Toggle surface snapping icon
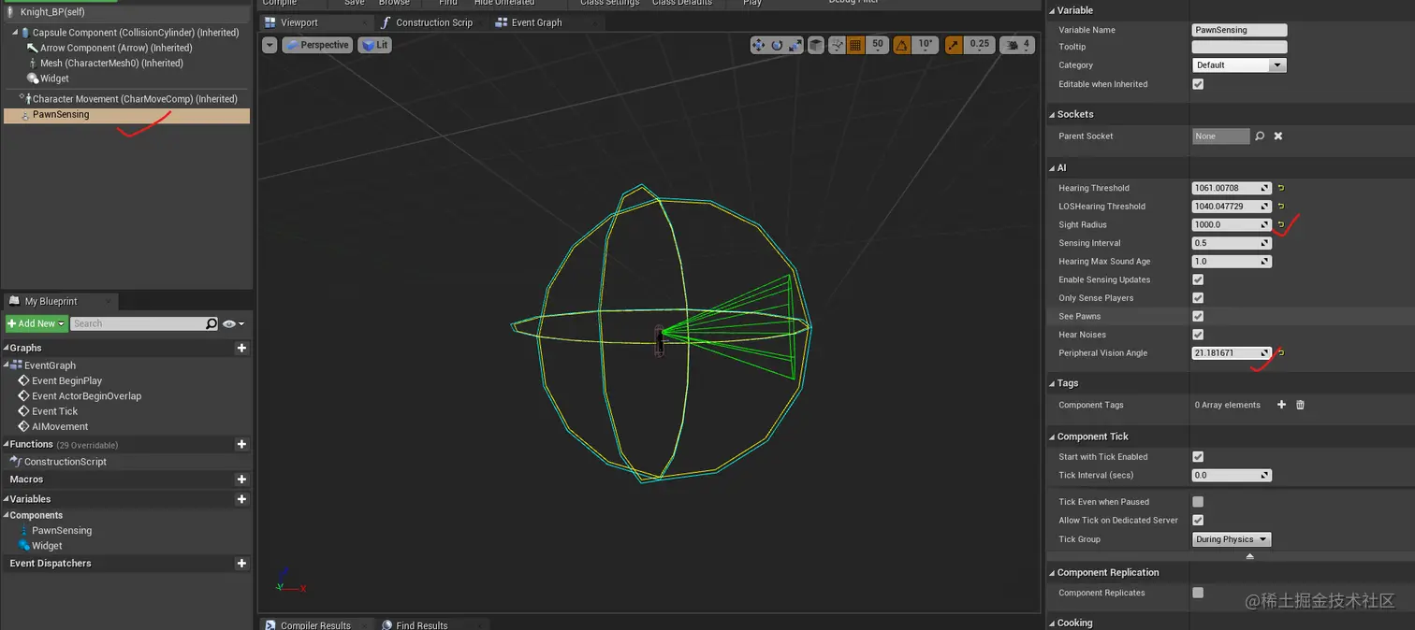 click(x=838, y=45)
